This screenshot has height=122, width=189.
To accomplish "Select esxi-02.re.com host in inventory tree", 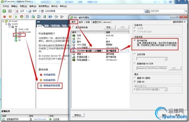I will pos(24,32).
